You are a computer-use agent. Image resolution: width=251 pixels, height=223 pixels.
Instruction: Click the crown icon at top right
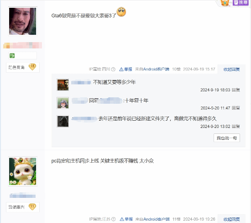point(225,3)
